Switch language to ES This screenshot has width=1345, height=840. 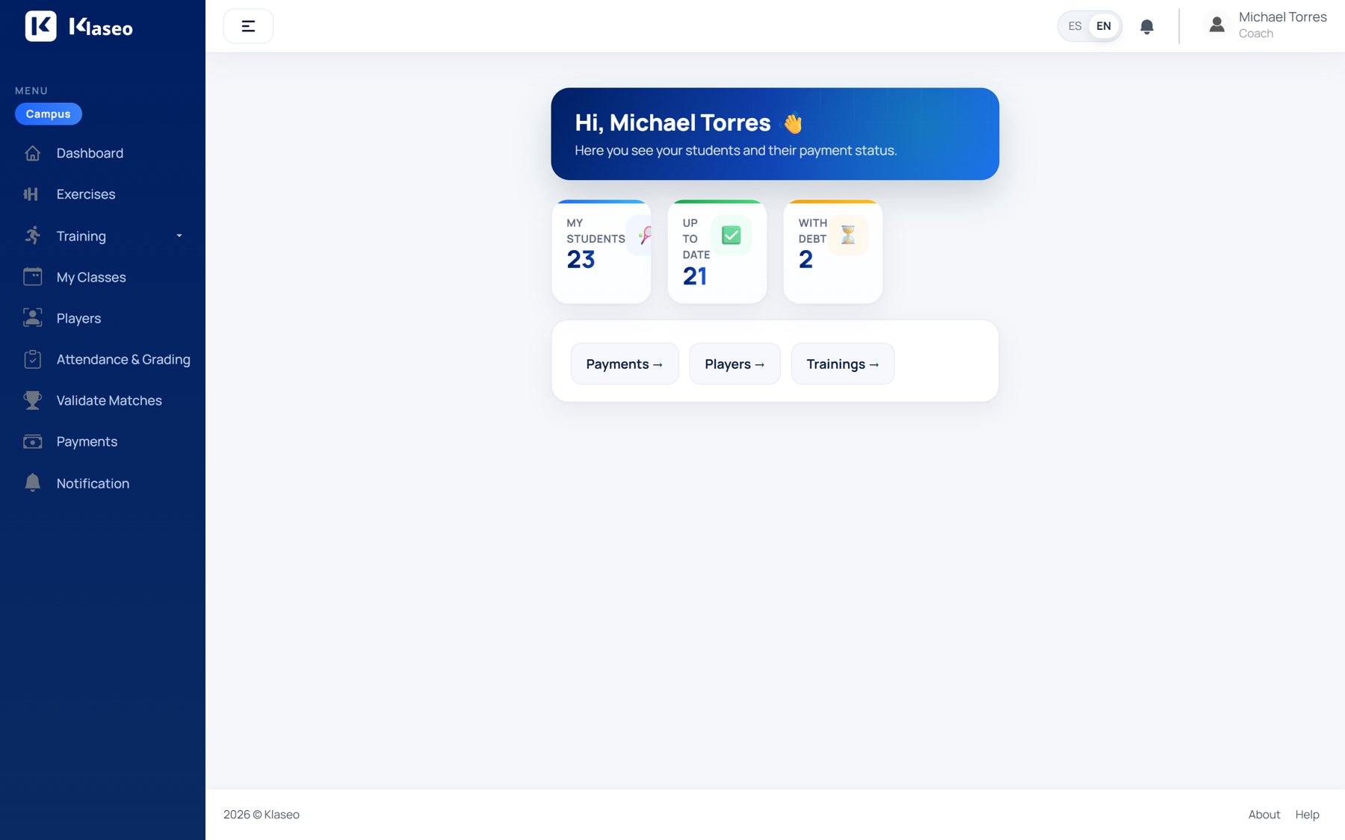coord(1075,26)
